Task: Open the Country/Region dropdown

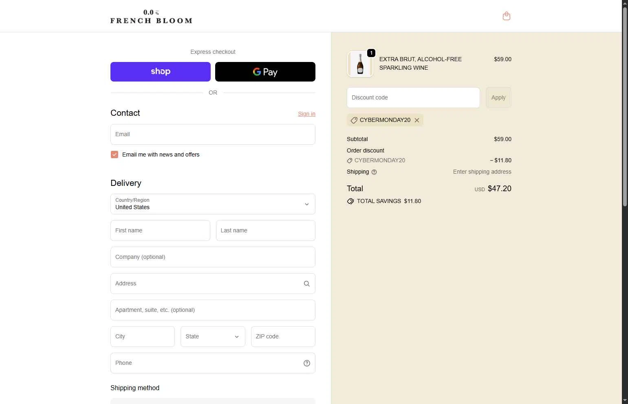Action: point(213,204)
